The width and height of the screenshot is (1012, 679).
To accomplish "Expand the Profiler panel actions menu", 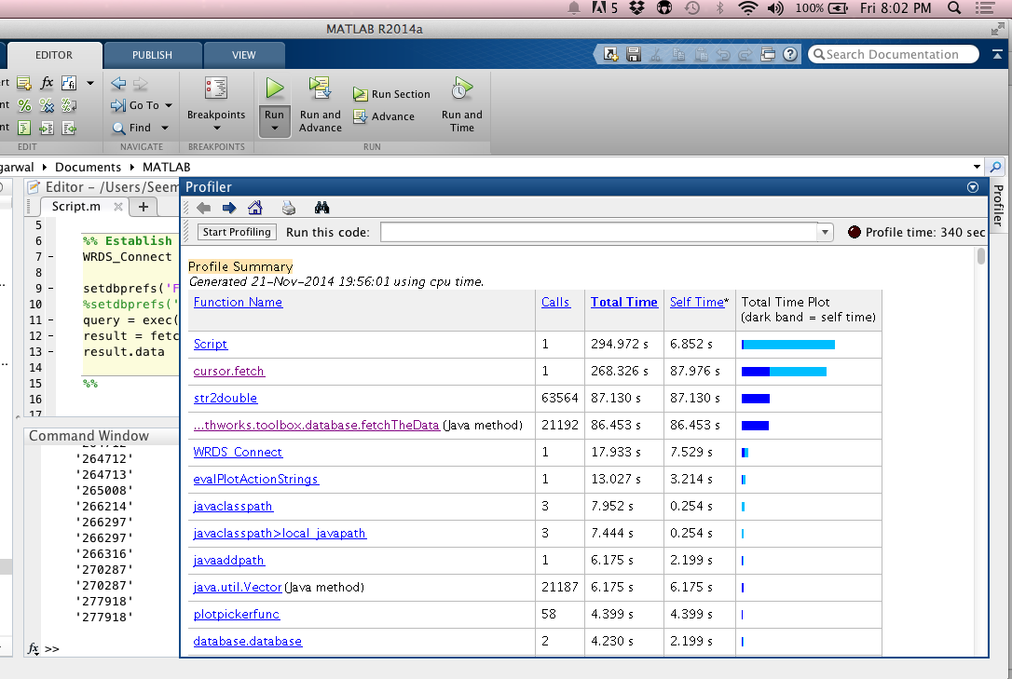I will coord(973,187).
